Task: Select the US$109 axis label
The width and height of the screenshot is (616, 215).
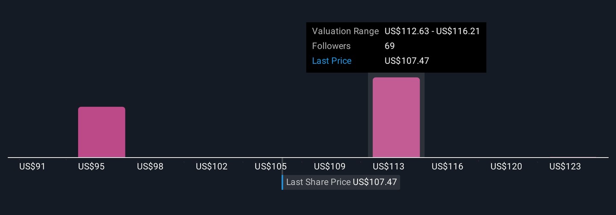Action: click(x=329, y=167)
